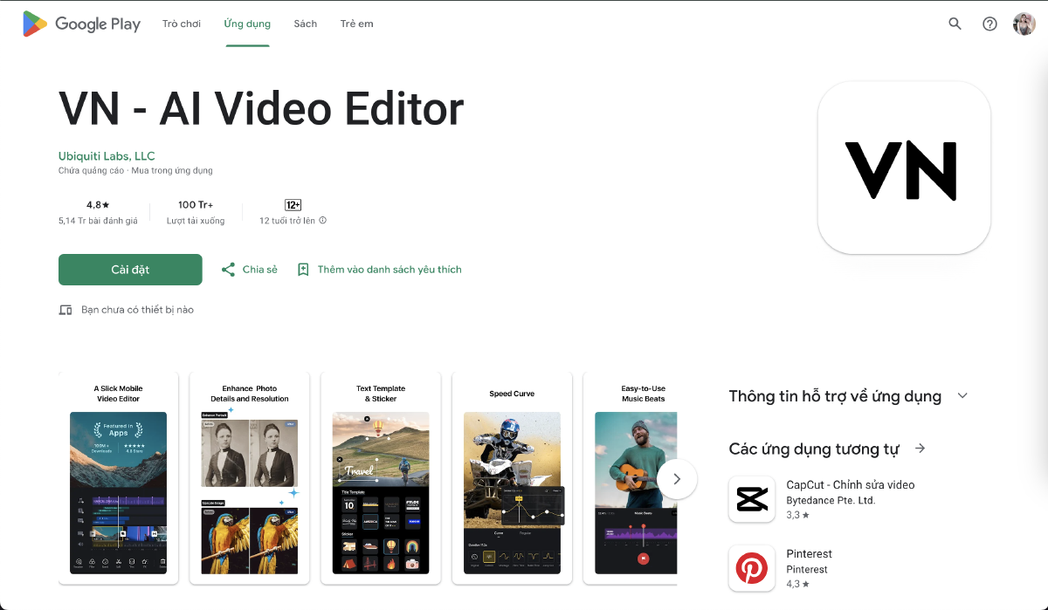The height and width of the screenshot is (610, 1048).
Task: Open the Text Template & Sticker screenshot
Action: [381, 478]
